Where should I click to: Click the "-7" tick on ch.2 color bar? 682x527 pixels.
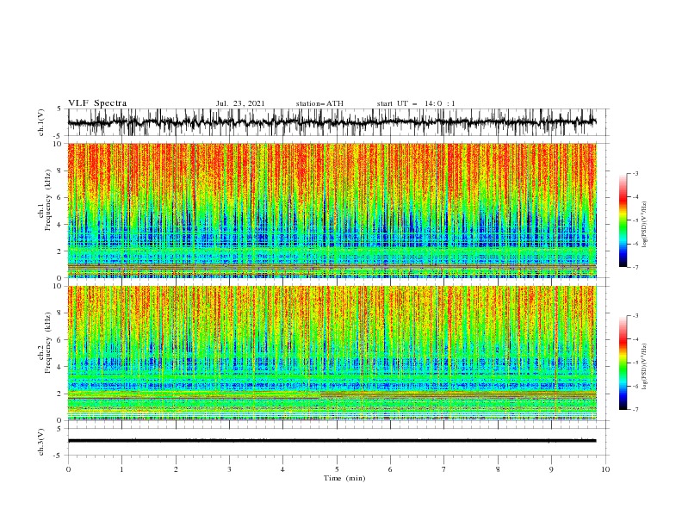point(635,410)
